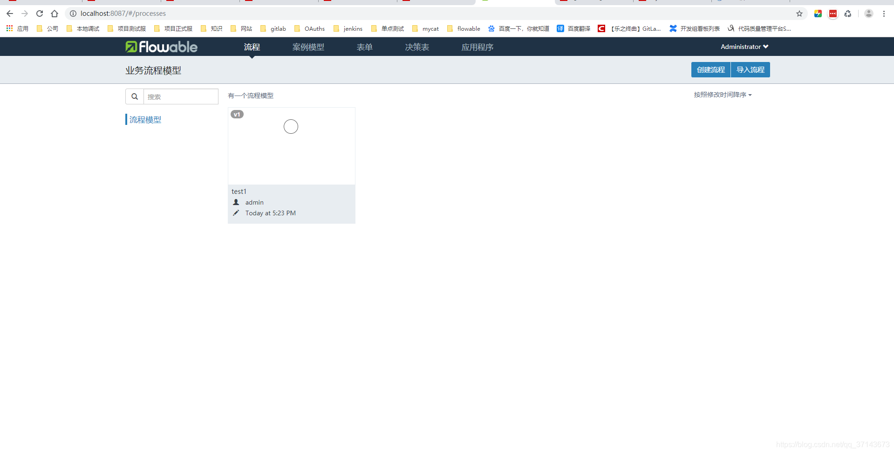Click the 有一个流程模型 count text
The image size is (894, 453).
point(251,96)
